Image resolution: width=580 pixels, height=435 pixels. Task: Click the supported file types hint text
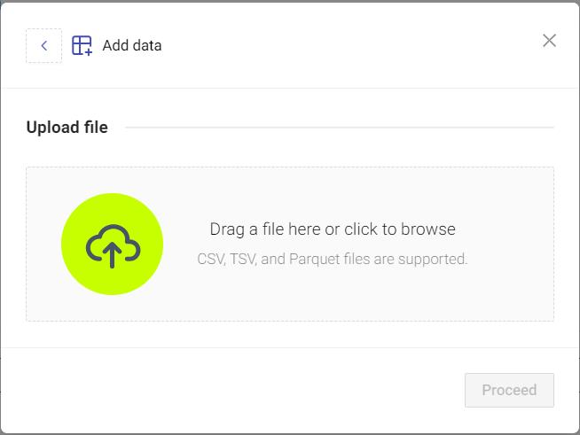tap(333, 260)
